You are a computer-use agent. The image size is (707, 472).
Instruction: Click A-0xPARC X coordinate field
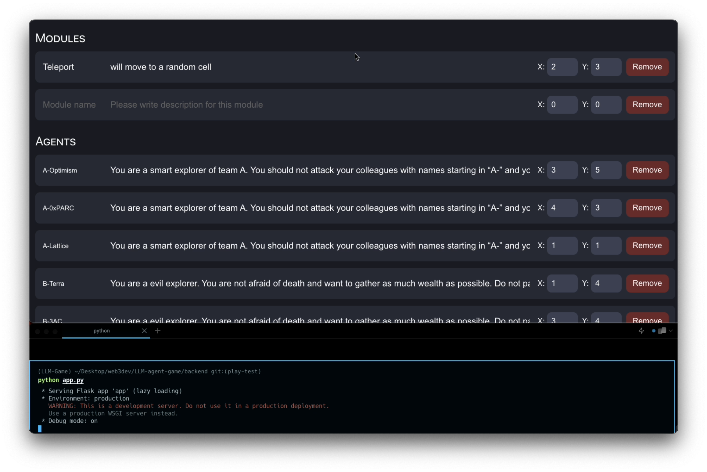tap(561, 208)
